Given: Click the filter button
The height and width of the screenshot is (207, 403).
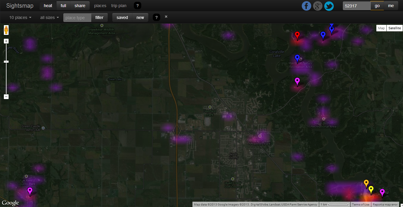Looking at the screenshot, I should (x=99, y=17).
